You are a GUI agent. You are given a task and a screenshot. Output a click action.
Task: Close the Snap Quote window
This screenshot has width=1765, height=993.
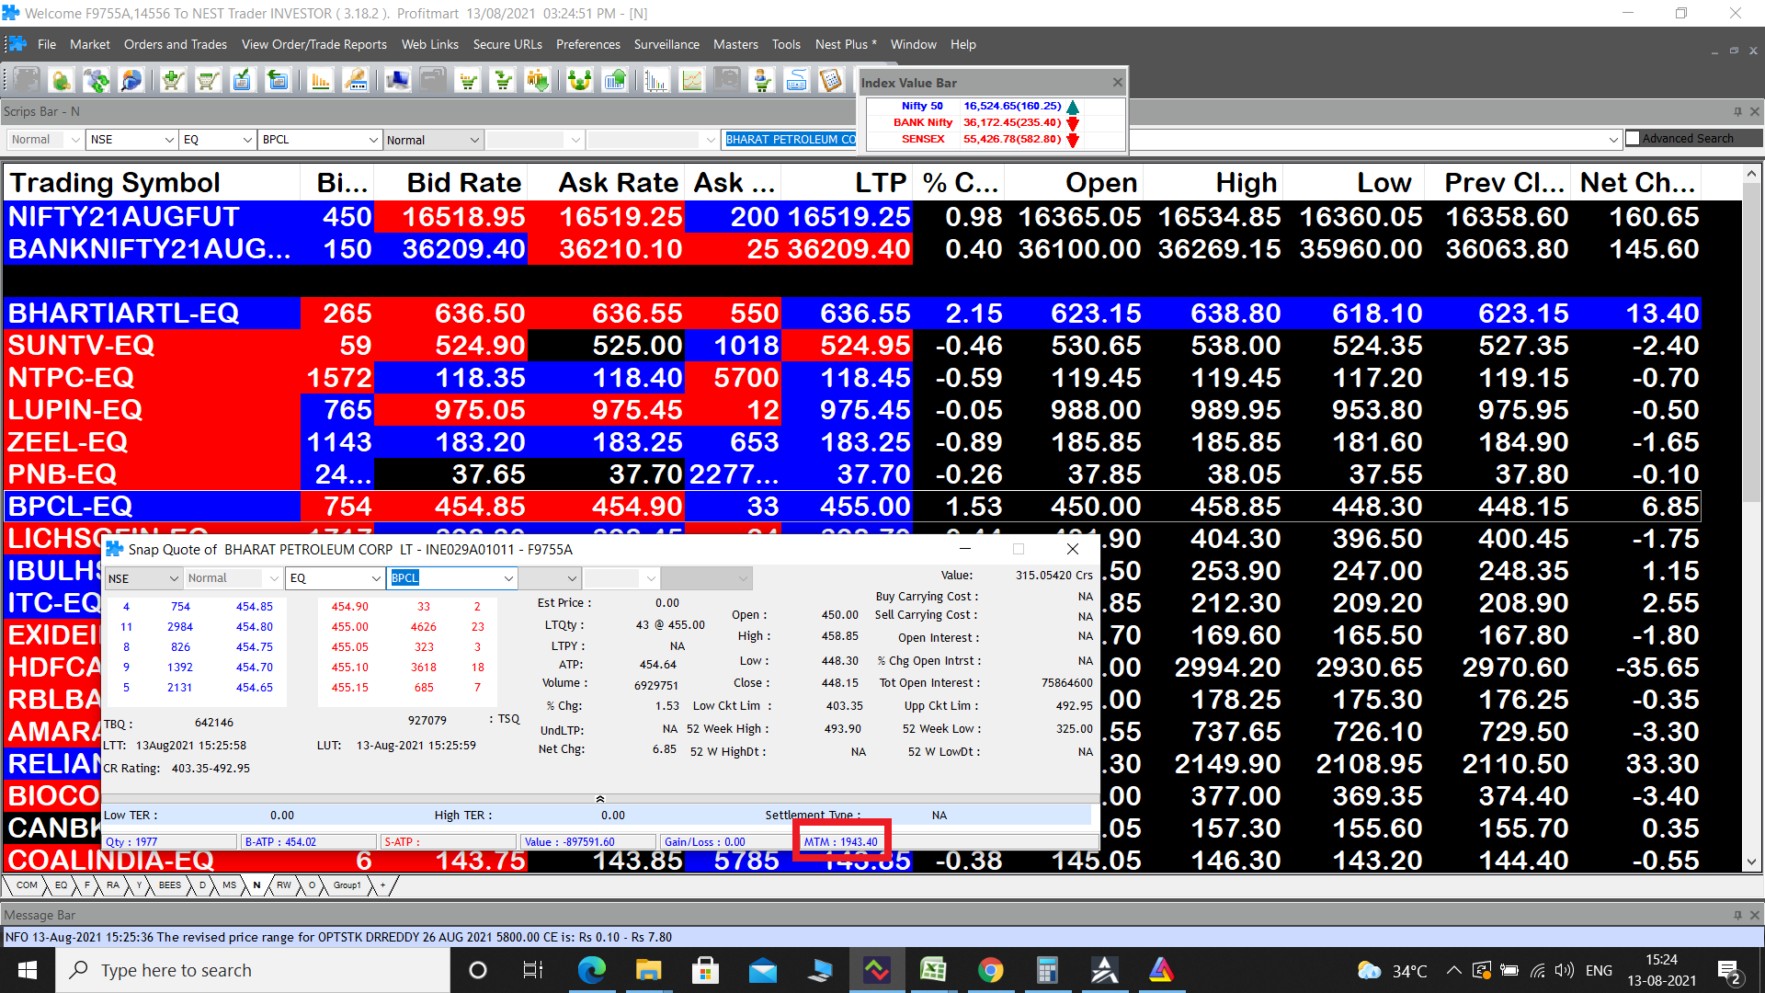point(1072,549)
